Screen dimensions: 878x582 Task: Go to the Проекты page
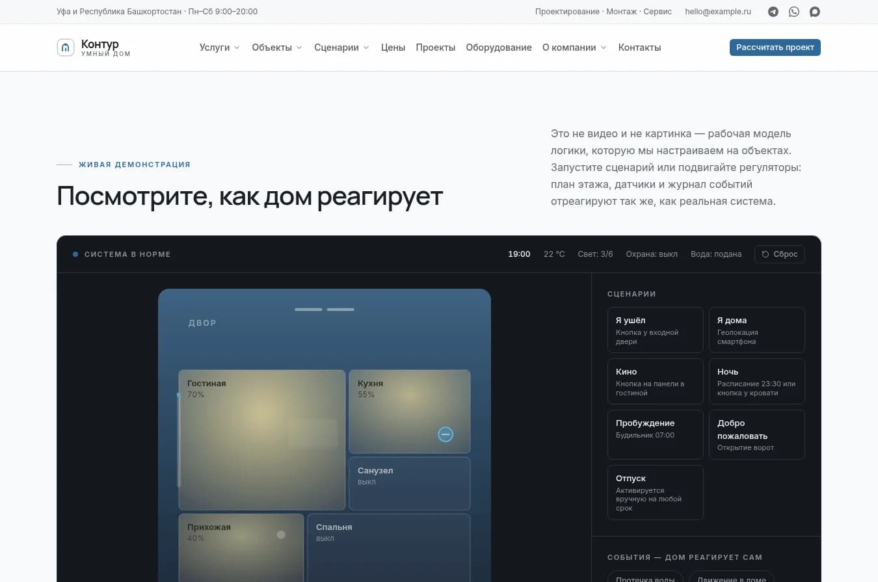point(436,47)
